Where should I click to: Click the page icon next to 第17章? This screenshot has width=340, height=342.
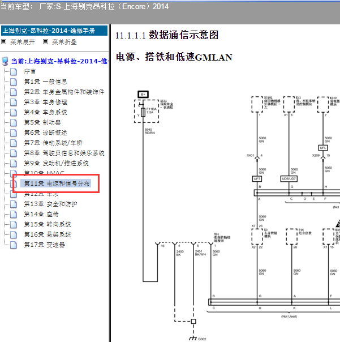(x=14, y=245)
